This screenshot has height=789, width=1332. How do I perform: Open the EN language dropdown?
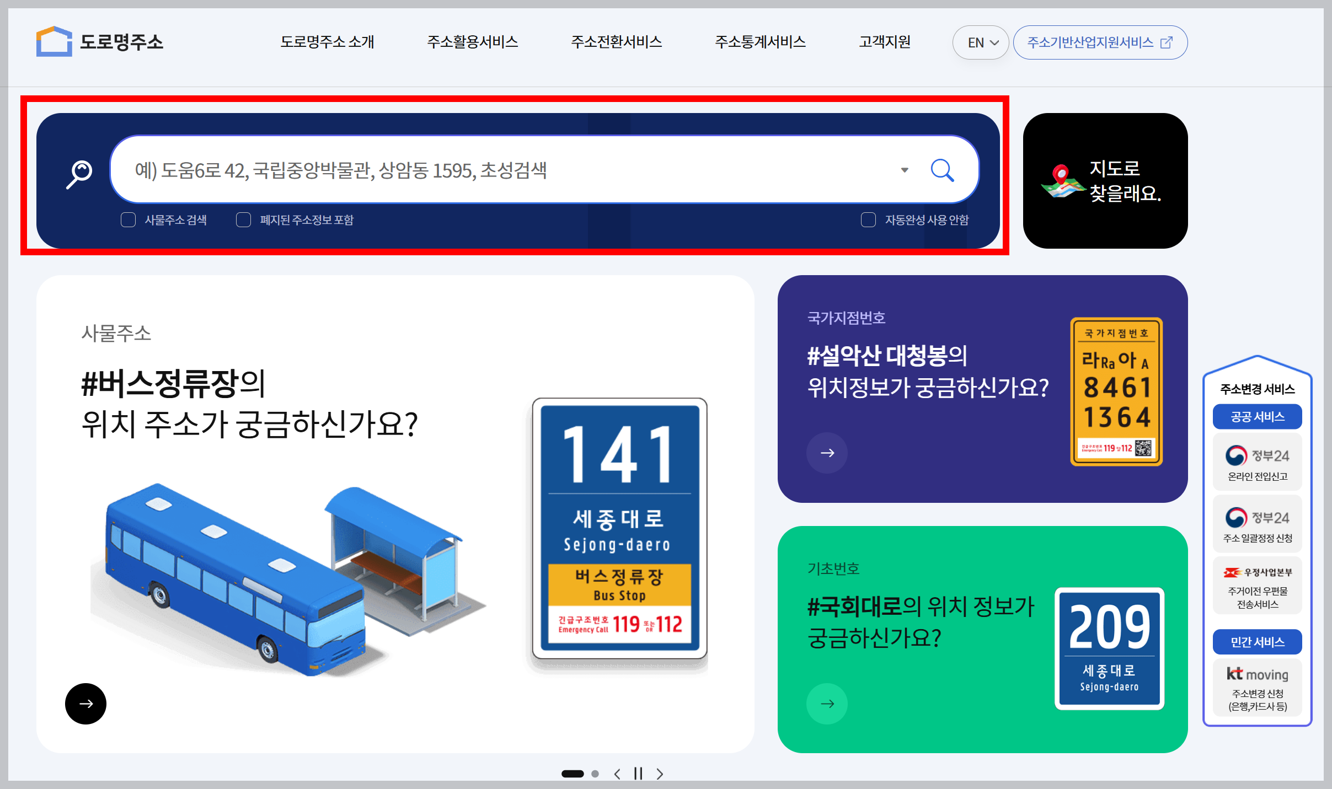[981, 42]
